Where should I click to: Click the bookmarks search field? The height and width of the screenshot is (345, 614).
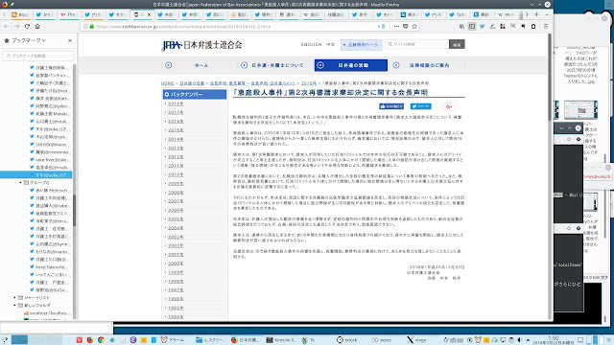coord(38,56)
